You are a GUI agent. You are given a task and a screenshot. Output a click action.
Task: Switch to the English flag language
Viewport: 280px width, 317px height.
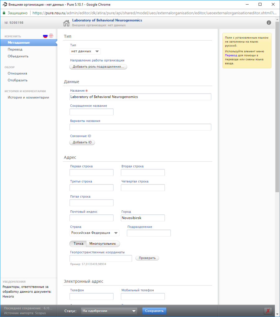51,36
